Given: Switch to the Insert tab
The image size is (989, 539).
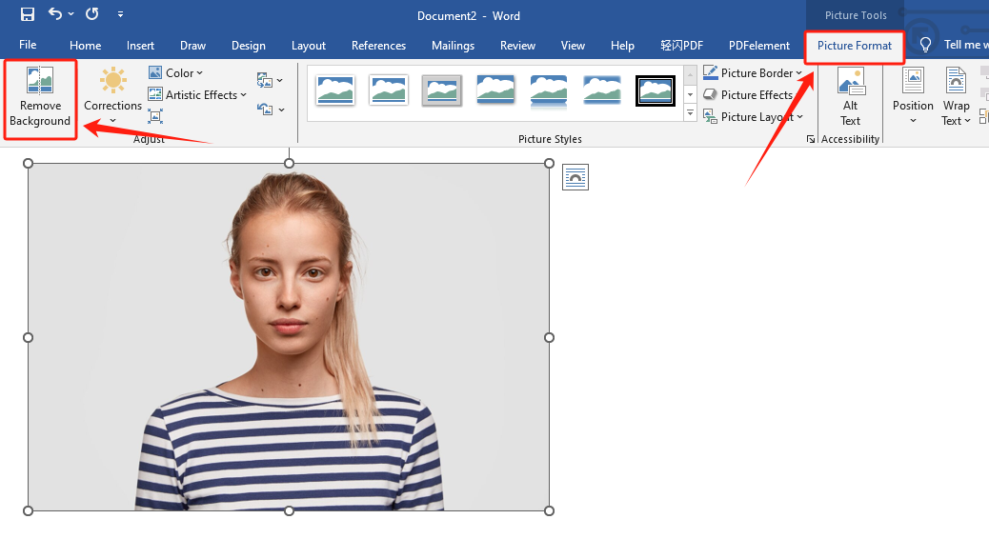Looking at the screenshot, I should click(140, 46).
